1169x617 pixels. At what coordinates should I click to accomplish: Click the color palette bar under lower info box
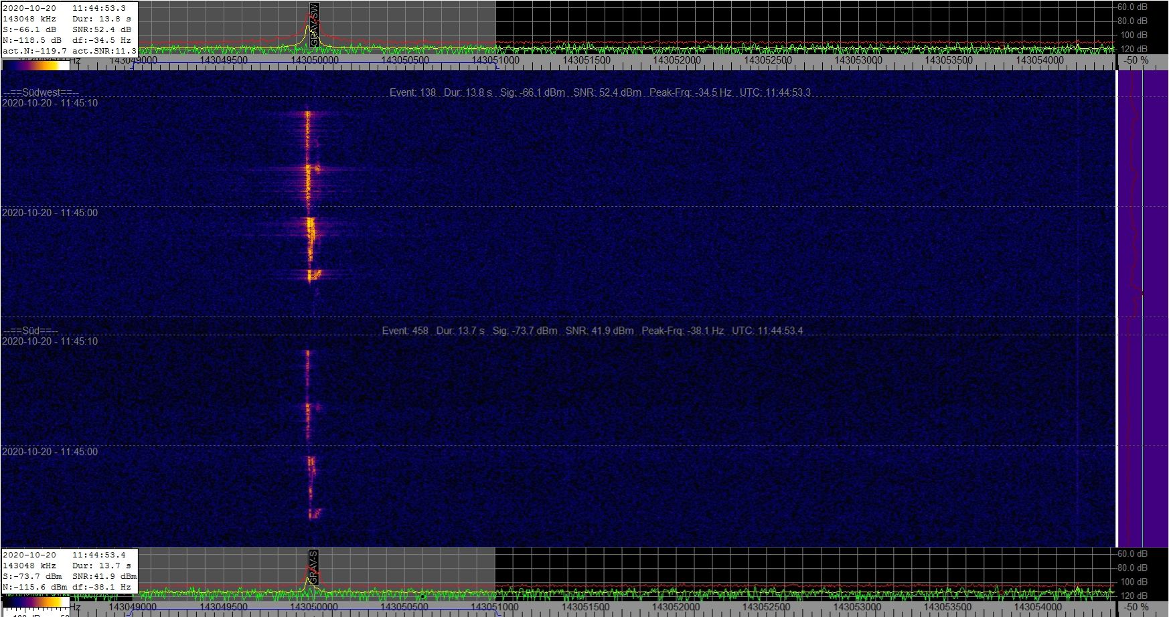pos(35,603)
